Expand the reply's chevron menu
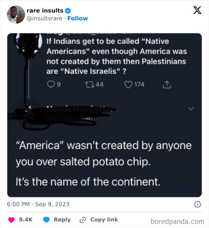 (191, 108)
